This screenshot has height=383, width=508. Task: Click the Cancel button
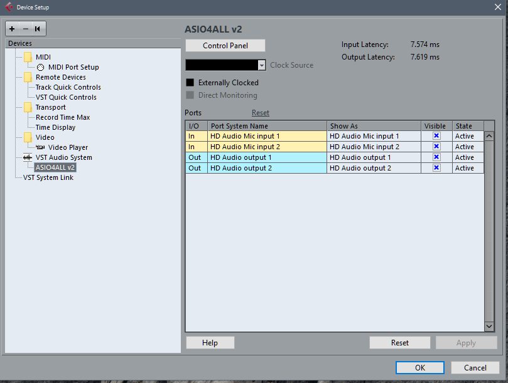(x=475, y=368)
